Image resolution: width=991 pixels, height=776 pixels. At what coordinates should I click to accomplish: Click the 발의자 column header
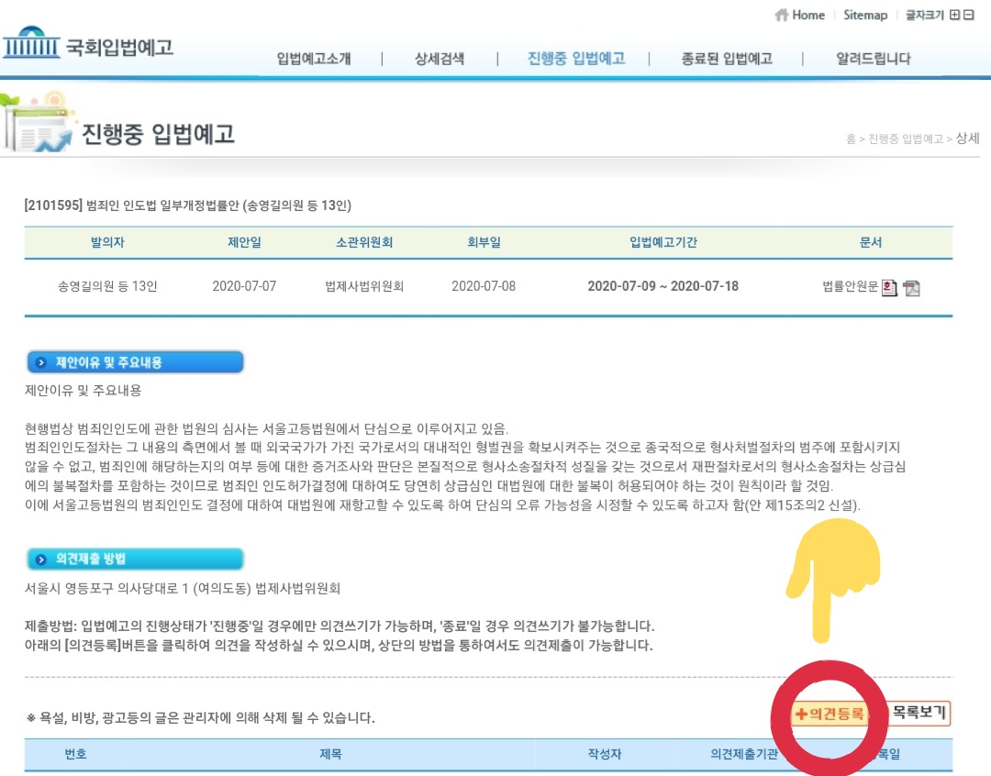pyautogui.click(x=107, y=242)
